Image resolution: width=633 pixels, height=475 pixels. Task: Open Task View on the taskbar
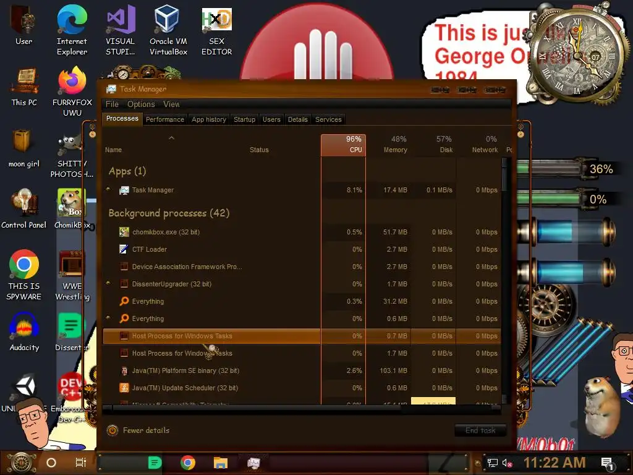[81, 463]
